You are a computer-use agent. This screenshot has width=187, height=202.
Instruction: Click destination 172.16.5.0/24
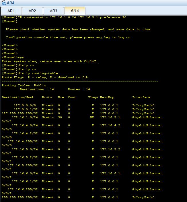pos(25,149)
